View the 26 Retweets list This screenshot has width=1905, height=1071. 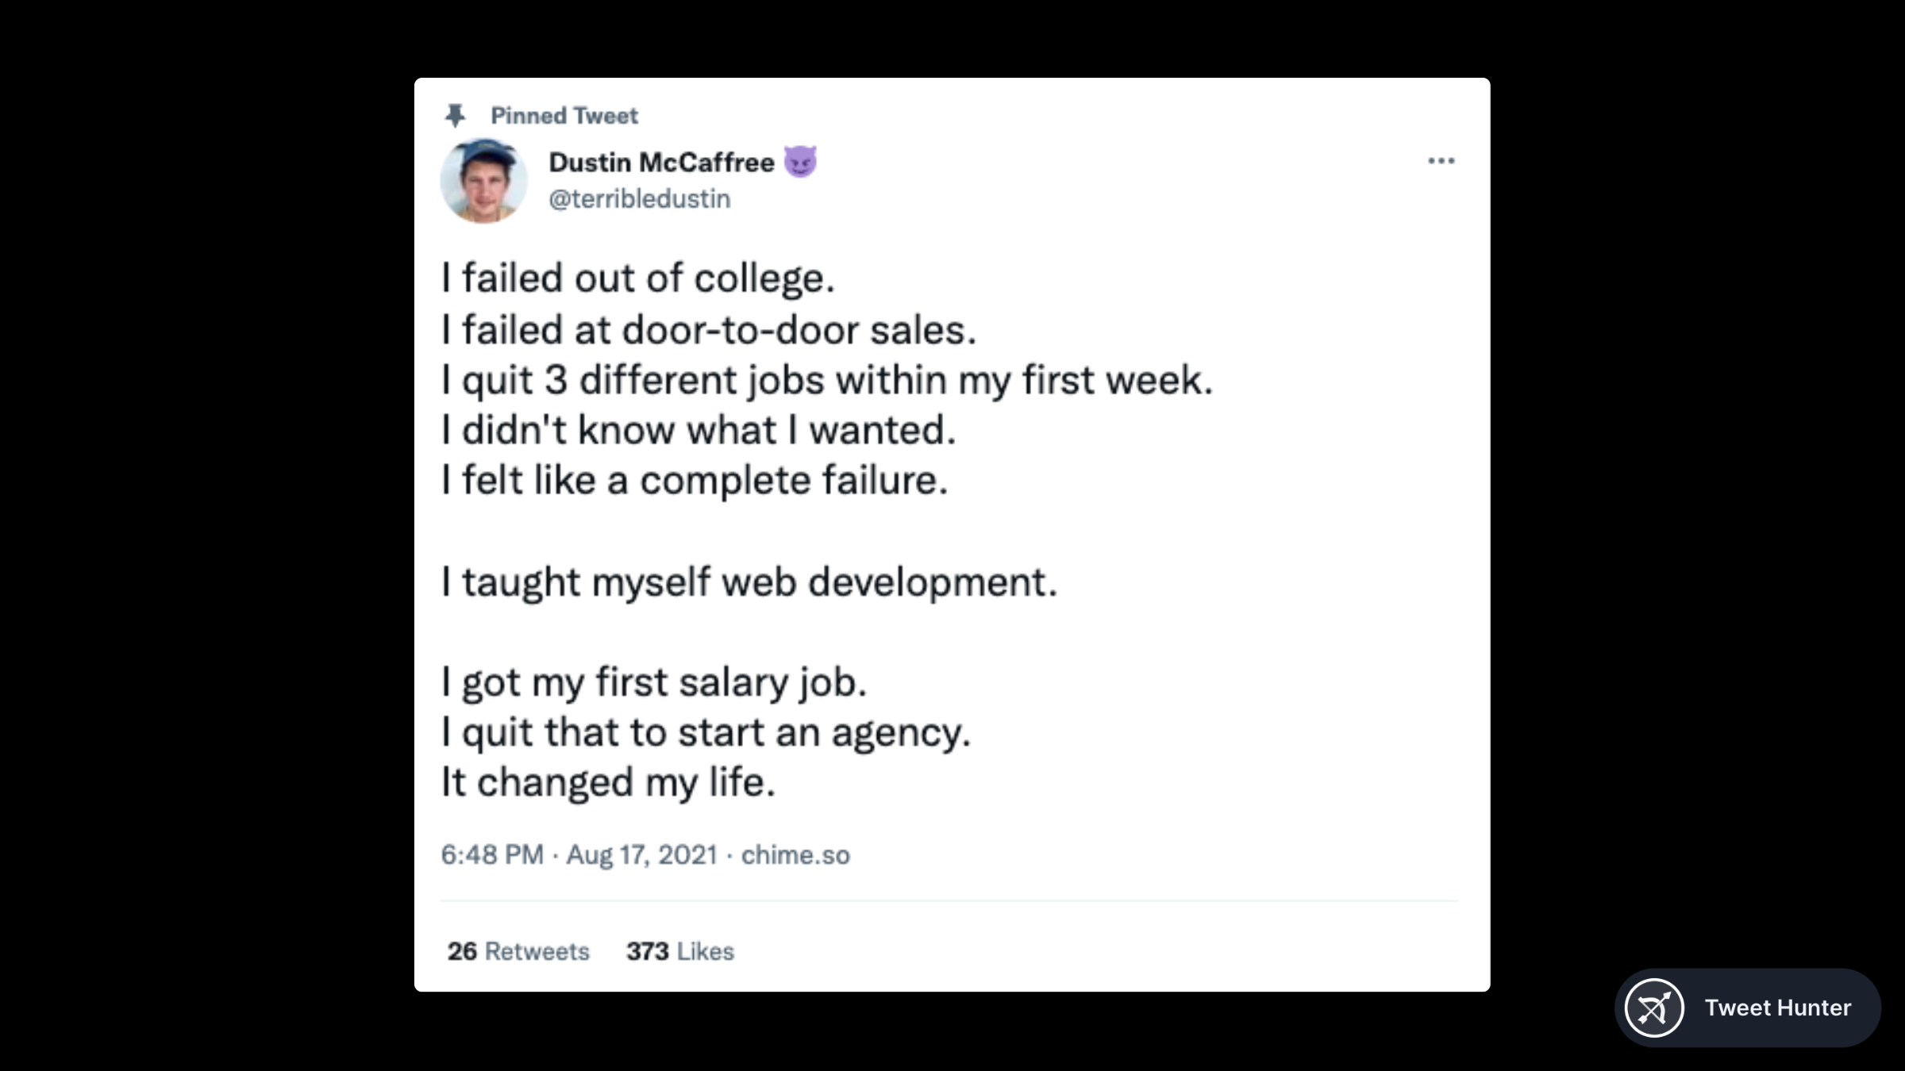[x=518, y=951]
